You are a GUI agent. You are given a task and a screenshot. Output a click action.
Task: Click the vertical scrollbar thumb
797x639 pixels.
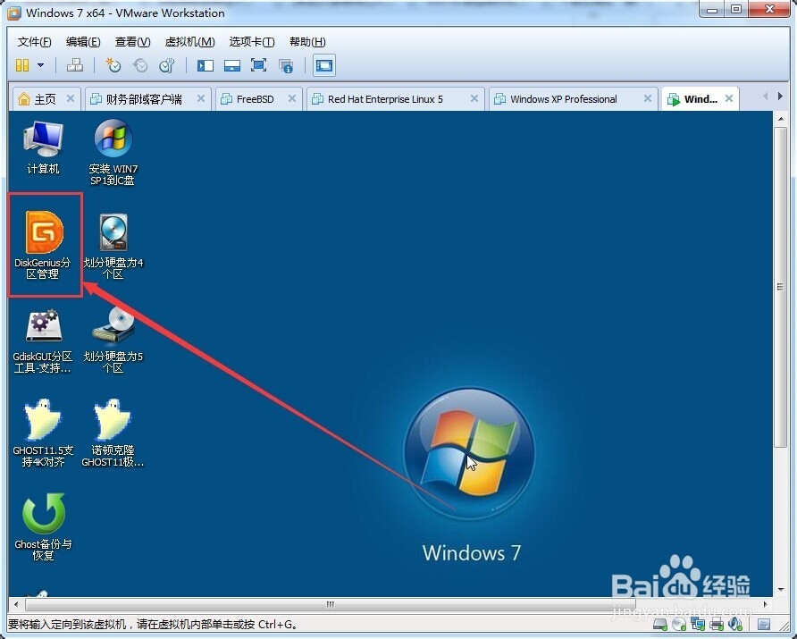(781, 287)
